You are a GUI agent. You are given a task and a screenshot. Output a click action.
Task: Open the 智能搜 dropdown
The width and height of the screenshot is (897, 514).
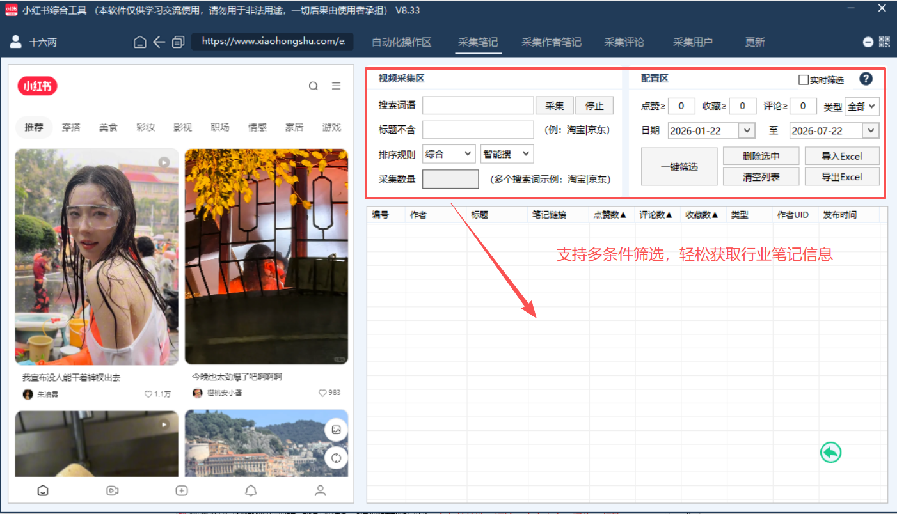507,153
